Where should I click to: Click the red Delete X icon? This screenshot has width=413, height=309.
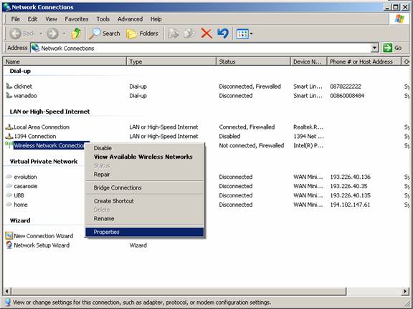click(x=206, y=34)
